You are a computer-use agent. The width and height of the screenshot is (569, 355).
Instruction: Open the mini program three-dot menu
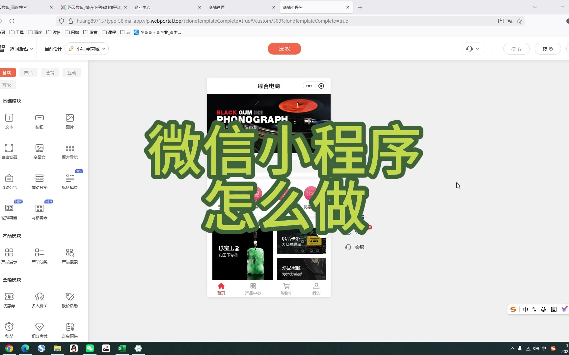pyautogui.click(x=309, y=86)
